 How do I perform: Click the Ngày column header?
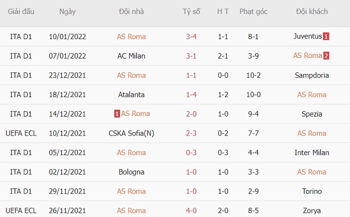(67, 11)
